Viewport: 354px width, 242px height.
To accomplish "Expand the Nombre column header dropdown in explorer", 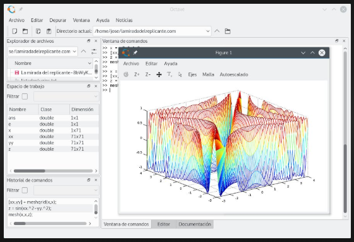I will point(89,63).
